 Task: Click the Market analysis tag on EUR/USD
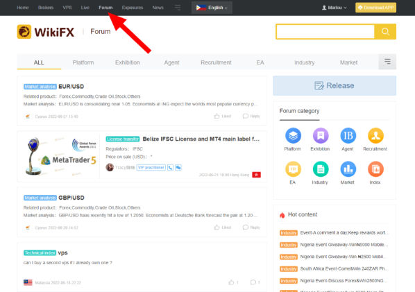[x=40, y=87]
